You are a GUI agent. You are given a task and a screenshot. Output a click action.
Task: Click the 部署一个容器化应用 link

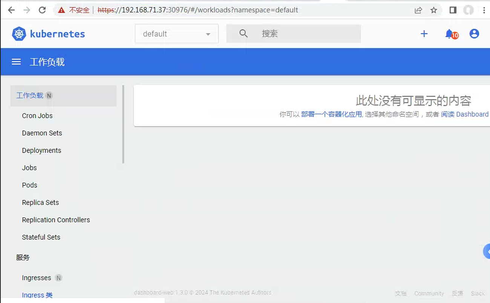(x=331, y=114)
